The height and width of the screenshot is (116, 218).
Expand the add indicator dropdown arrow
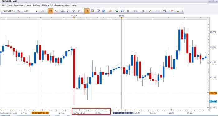131,11
